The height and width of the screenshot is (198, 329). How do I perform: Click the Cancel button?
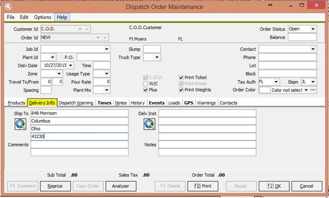tap(307, 186)
